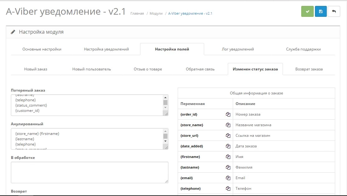Image resolution: width=347 pixels, height=196 pixels.
Task: Copy the {firstname} variable
Action: point(228,157)
